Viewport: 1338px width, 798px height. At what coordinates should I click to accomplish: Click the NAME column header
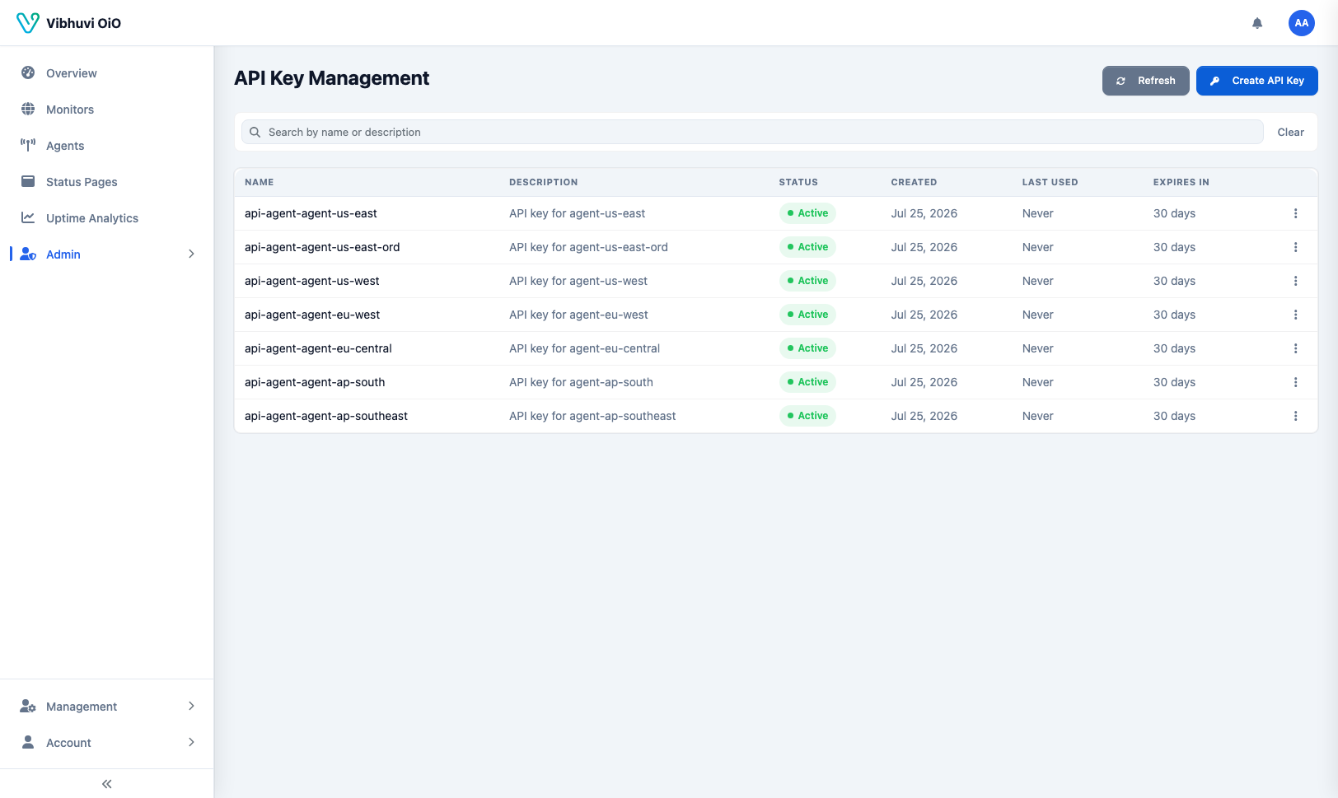click(259, 182)
